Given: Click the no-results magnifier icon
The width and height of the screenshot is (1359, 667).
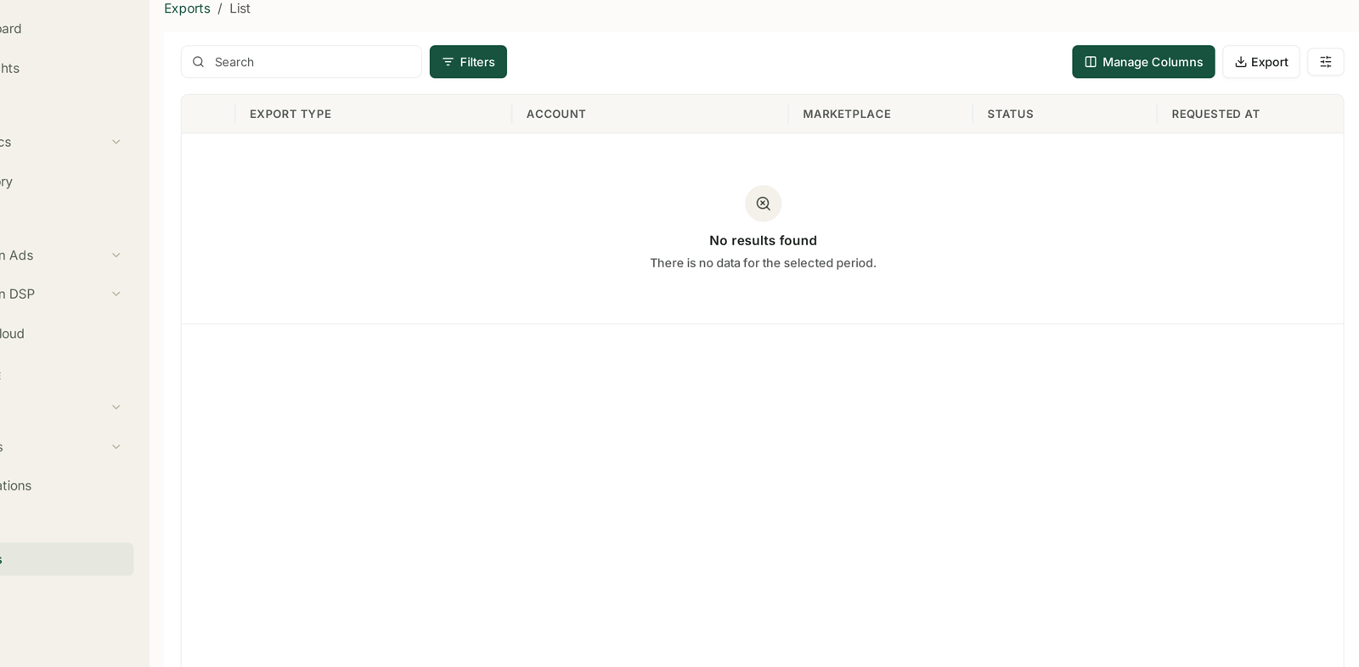Looking at the screenshot, I should point(764,204).
